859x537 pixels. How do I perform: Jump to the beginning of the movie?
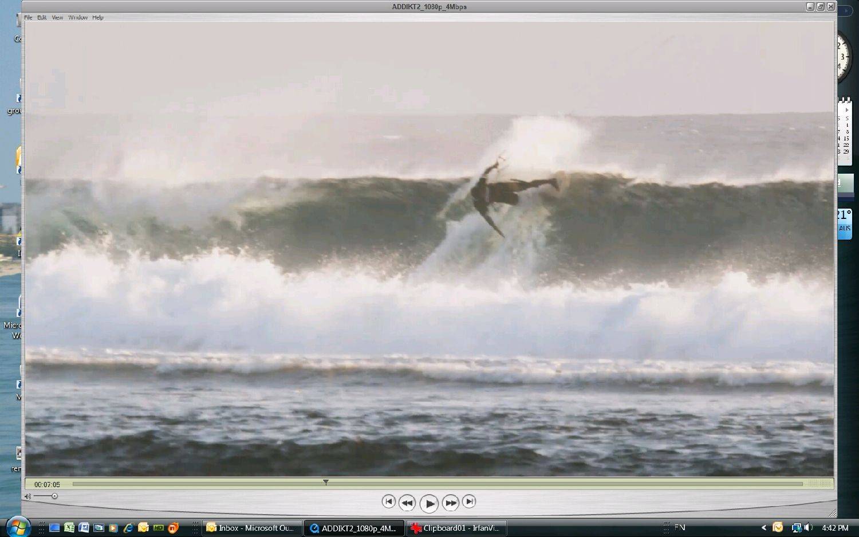[388, 501]
